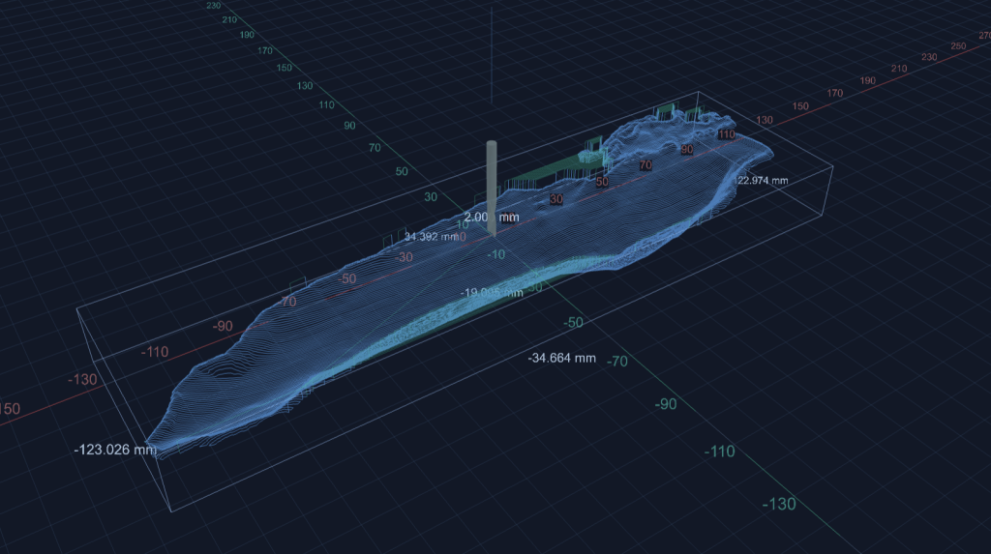Click the red '250' axis tick label

pos(958,46)
